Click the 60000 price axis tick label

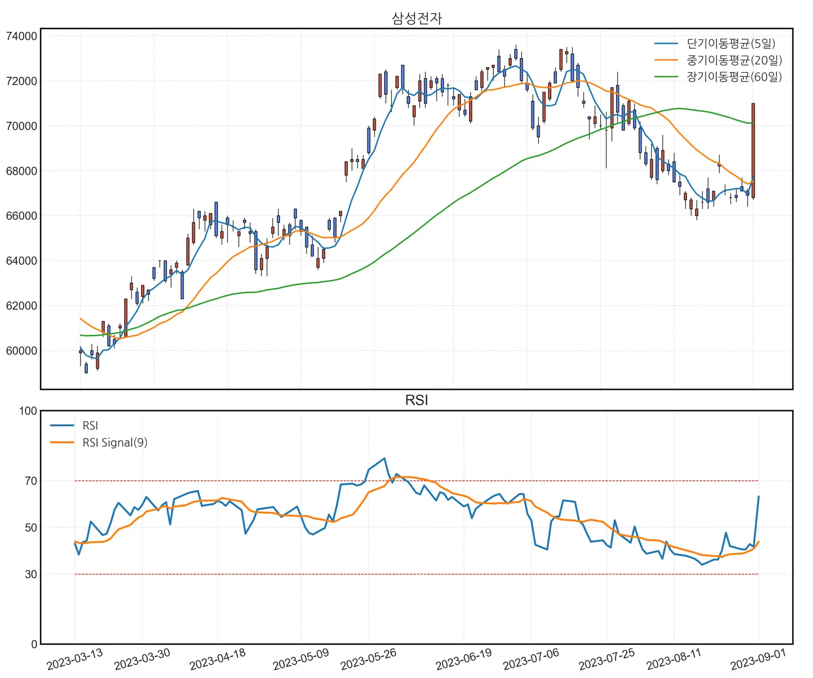22,351
